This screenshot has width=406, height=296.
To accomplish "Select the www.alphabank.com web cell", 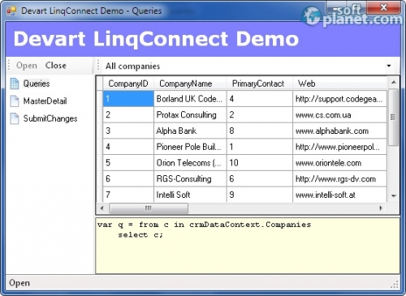I will pos(339,131).
